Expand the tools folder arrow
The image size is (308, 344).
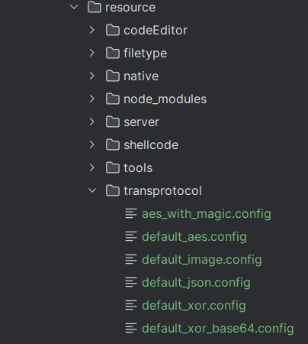(92, 167)
